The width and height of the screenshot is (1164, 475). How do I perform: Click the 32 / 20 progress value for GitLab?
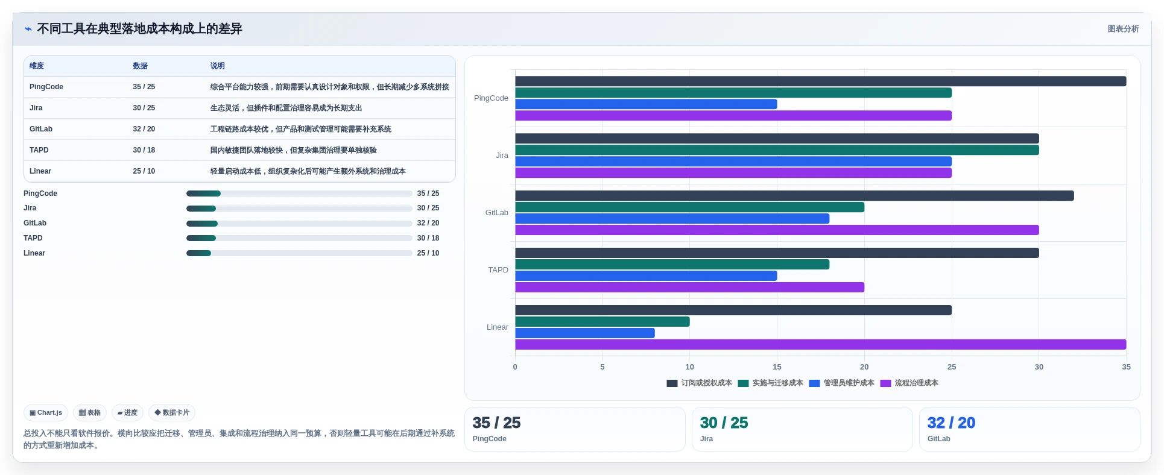428,223
